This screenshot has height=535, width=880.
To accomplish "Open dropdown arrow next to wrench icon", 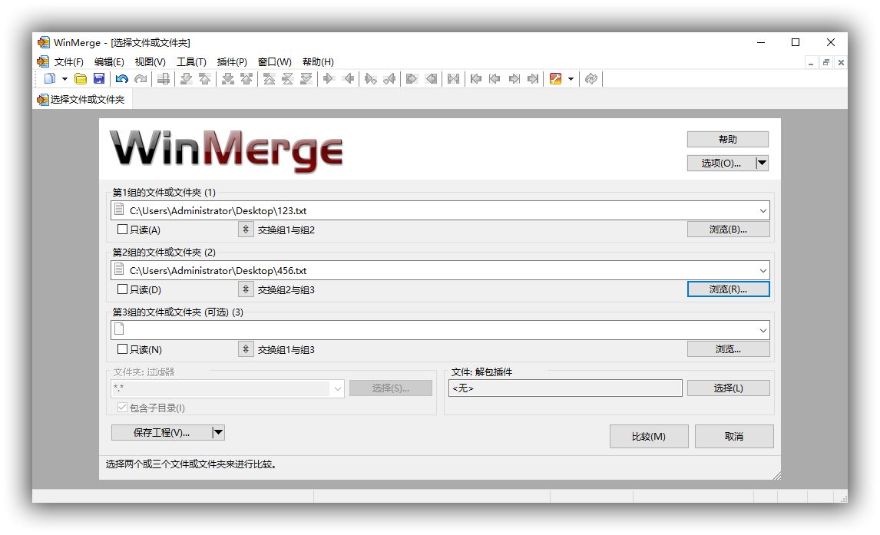I will tap(571, 79).
